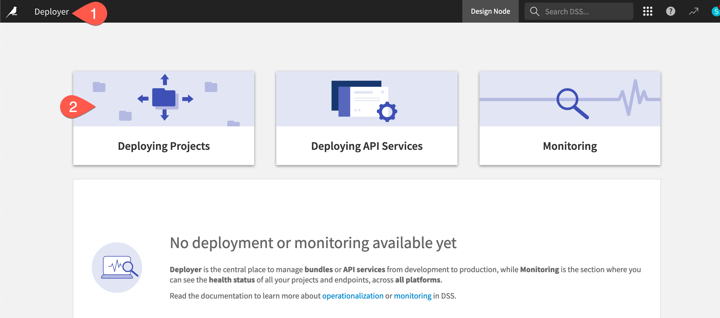Viewport: 720px width, 318px height.
Task: Click the search magnifier icon
Action: coord(535,11)
